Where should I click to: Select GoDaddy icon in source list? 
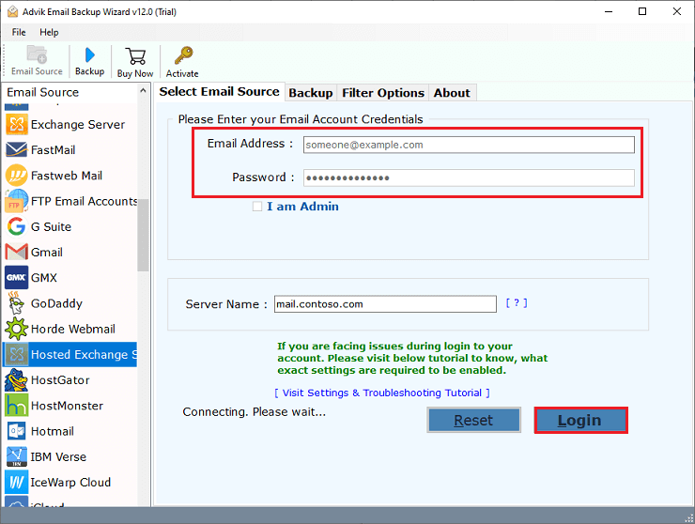17,303
